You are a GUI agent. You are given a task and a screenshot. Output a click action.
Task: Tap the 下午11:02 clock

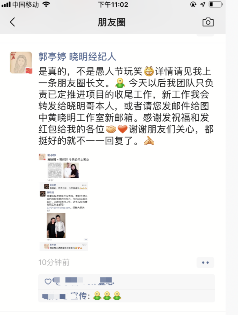click(x=113, y=4)
